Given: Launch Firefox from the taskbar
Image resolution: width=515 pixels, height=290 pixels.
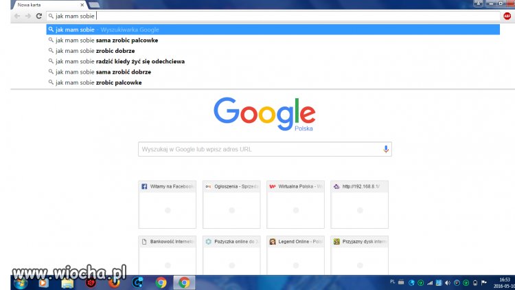Looking at the screenshot, I should click(x=114, y=282).
